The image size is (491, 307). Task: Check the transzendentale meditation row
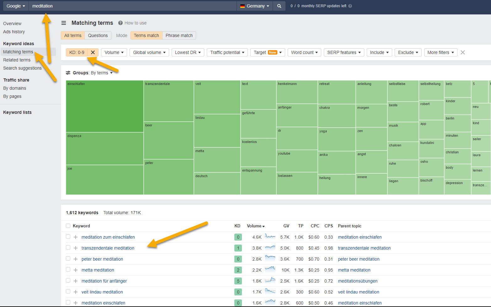click(68, 248)
